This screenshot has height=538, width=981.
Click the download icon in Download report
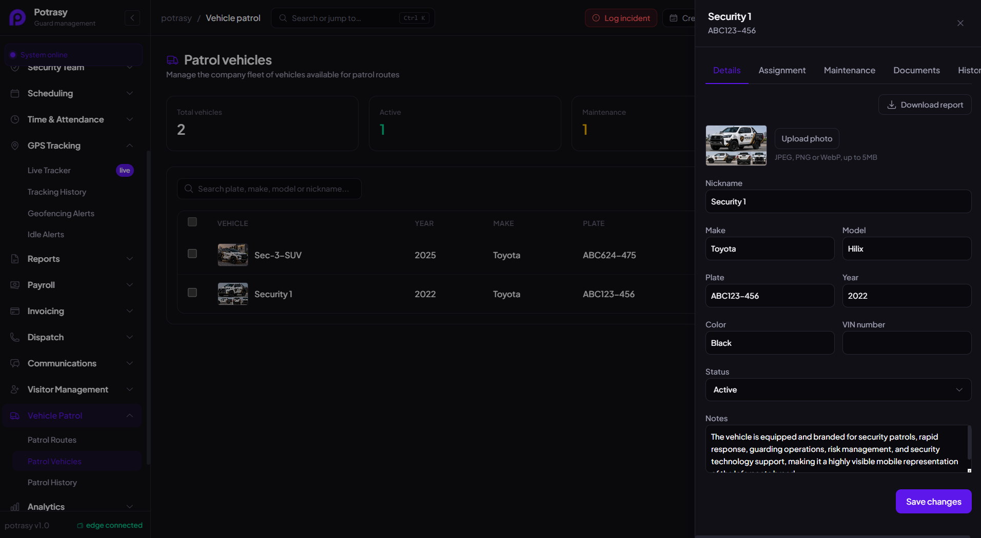pos(892,105)
